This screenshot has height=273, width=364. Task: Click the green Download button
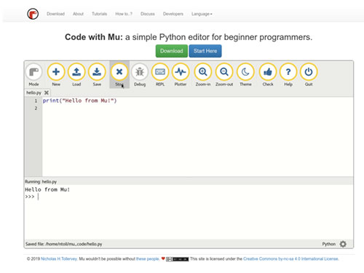[172, 51]
